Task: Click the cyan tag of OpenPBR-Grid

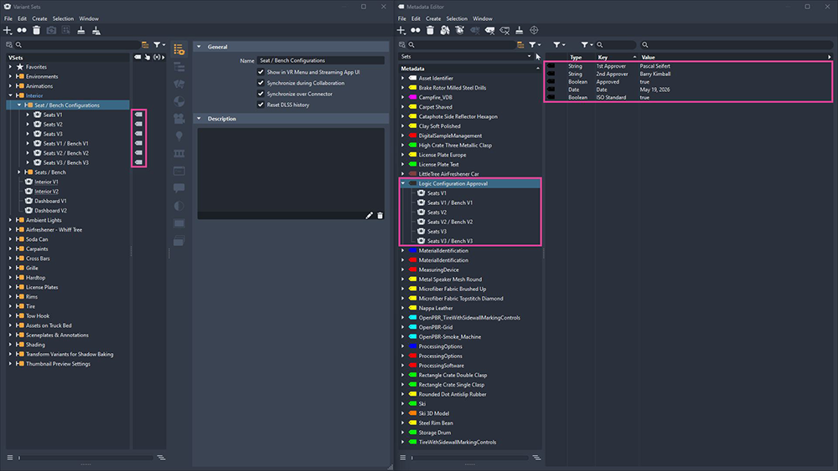Action: (412, 327)
